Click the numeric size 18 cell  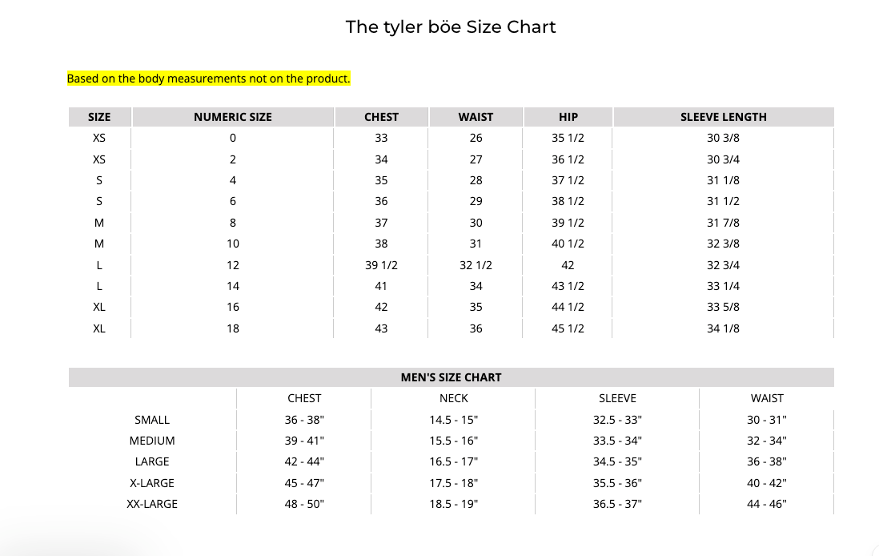(233, 328)
